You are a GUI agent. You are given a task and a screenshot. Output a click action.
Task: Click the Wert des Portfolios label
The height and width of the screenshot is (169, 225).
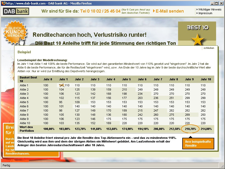pos(27,129)
